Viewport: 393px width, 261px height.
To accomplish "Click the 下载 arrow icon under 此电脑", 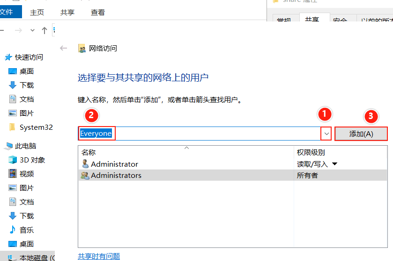I will (x=13, y=216).
